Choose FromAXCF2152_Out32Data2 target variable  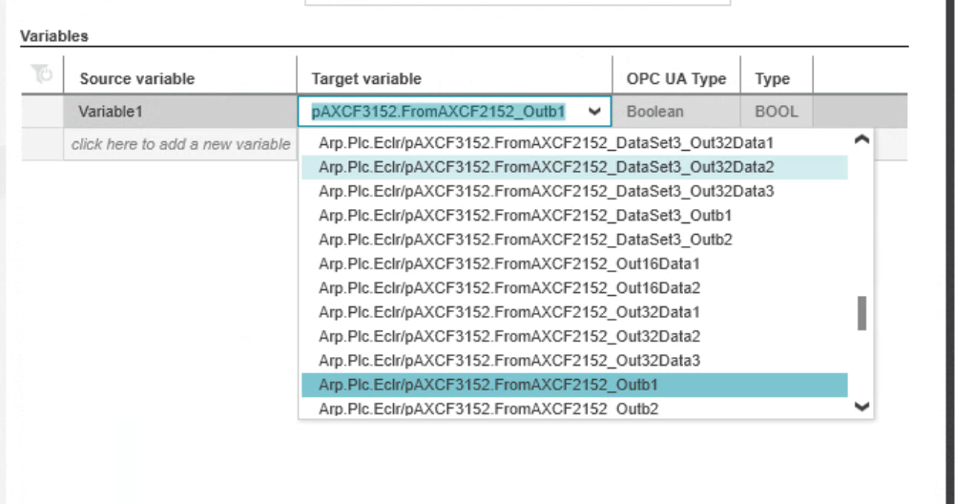[574, 336]
